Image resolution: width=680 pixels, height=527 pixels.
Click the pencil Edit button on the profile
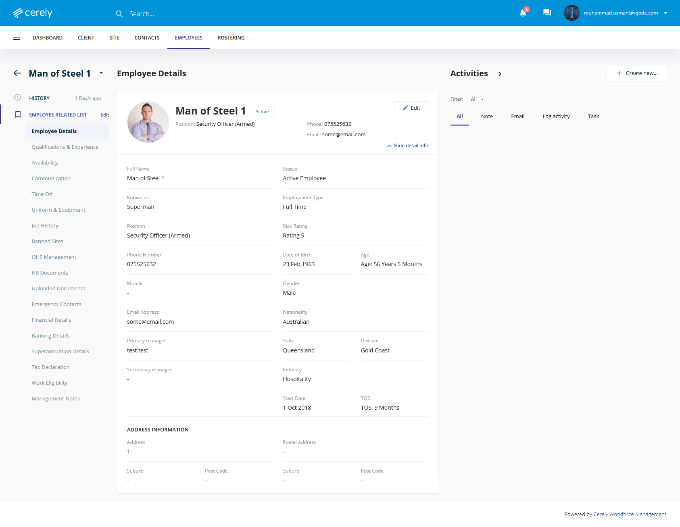pyautogui.click(x=411, y=108)
